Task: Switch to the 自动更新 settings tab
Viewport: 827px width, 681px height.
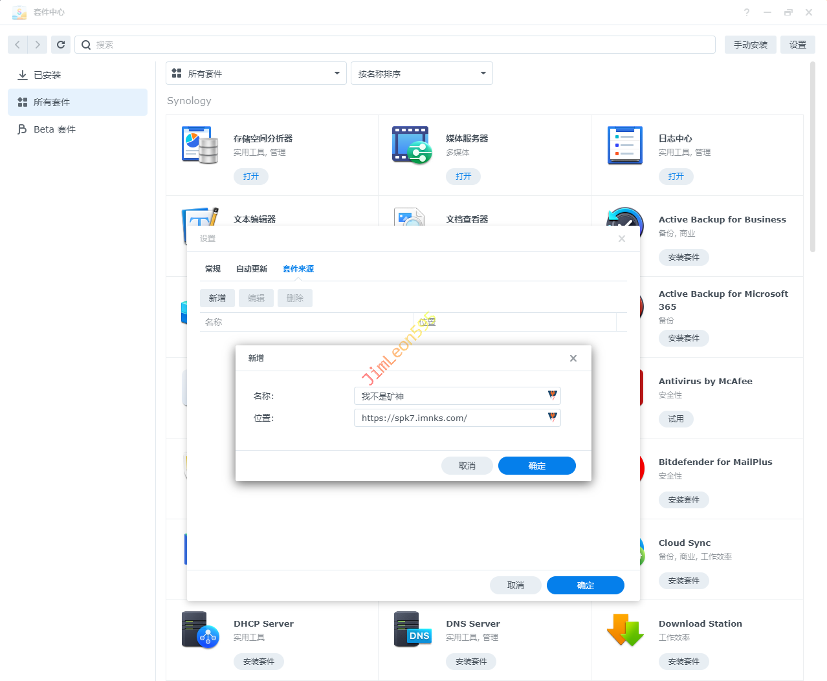Action: pos(252,269)
